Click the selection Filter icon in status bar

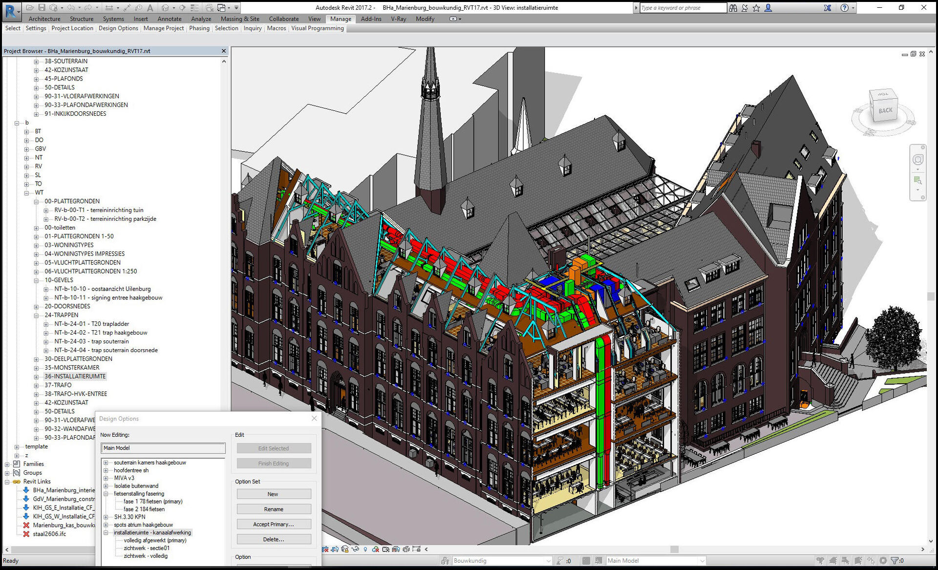pyautogui.click(x=895, y=561)
